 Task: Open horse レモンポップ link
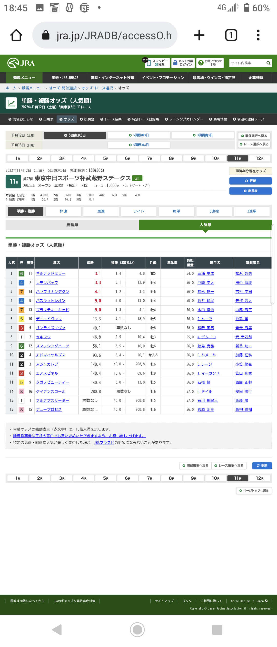tap(47, 283)
